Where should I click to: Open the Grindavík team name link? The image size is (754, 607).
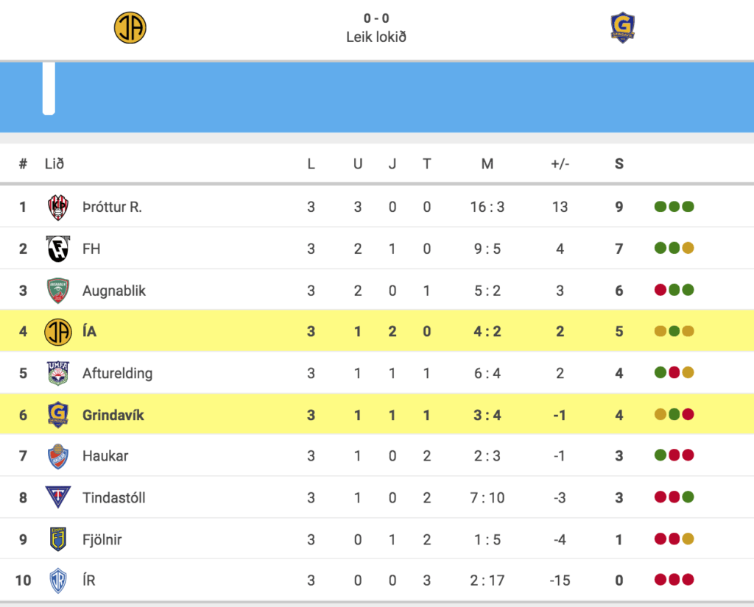point(113,415)
